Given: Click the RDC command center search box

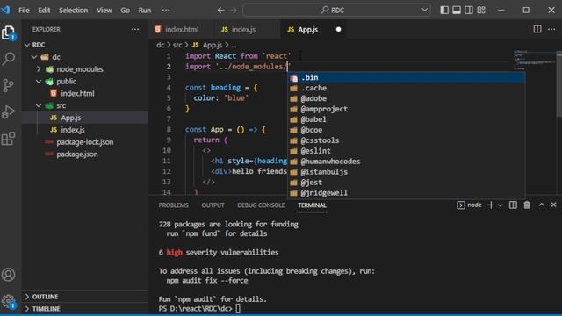Looking at the screenshot, I should tap(336, 11).
